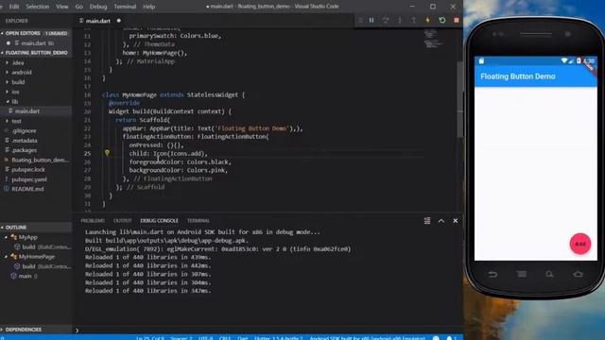Click the notification bell in status bar
The image size is (605, 340).
click(450, 338)
